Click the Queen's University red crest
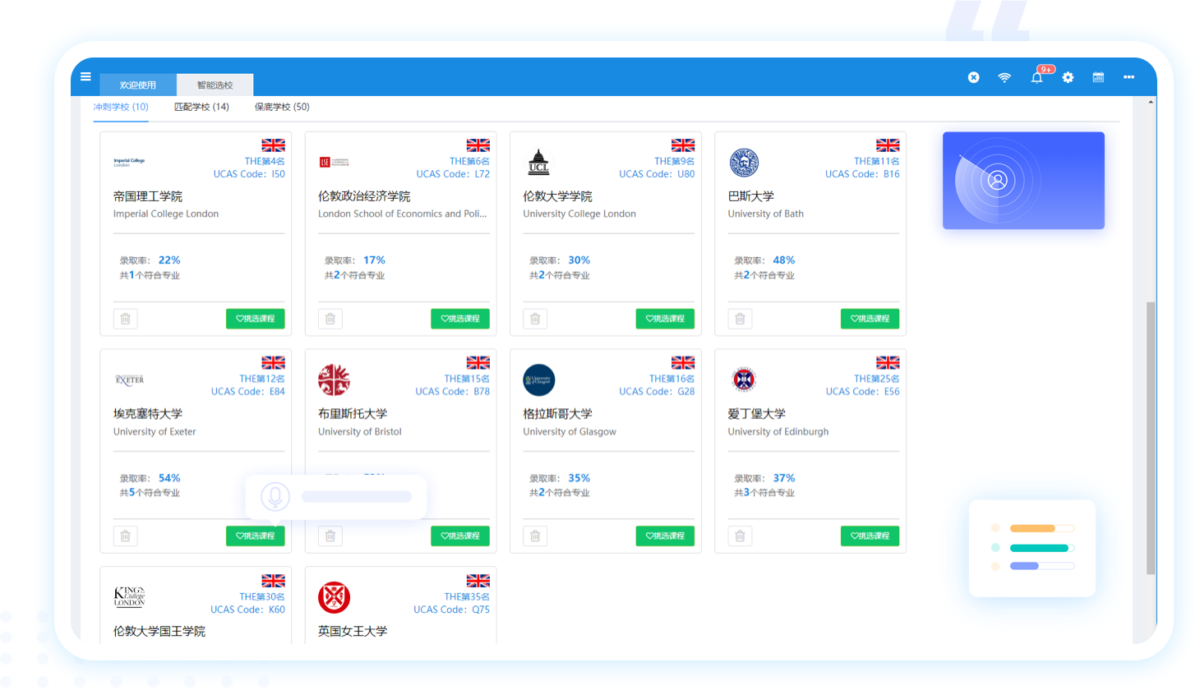This screenshot has width=1200, height=690. pos(334,597)
